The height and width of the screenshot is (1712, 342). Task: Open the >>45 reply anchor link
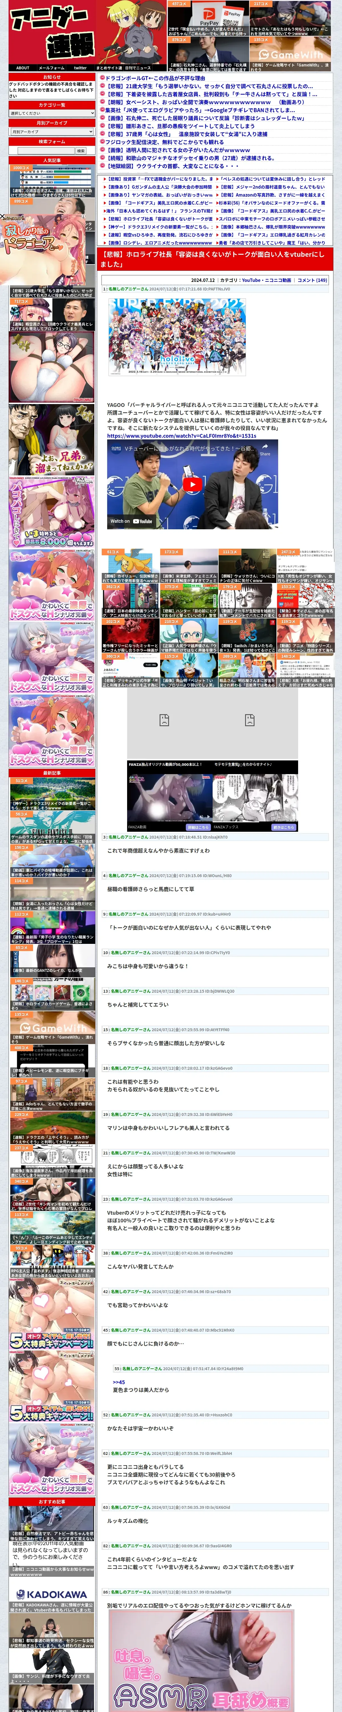pos(119,1382)
